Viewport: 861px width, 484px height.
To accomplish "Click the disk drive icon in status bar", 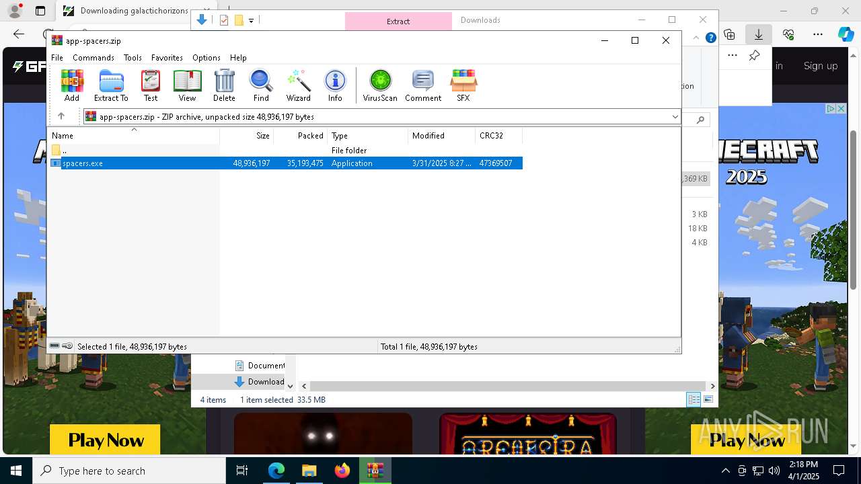I will click(x=54, y=346).
